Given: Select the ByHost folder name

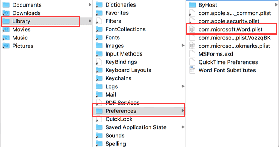Looking at the screenshot, I should 208,5.
